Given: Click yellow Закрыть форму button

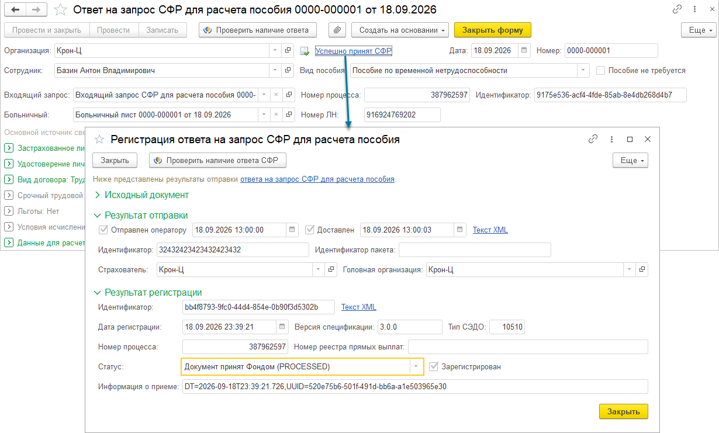Looking at the screenshot, I should (x=492, y=30).
